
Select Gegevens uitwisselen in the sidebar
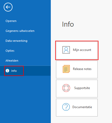(20, 31)
